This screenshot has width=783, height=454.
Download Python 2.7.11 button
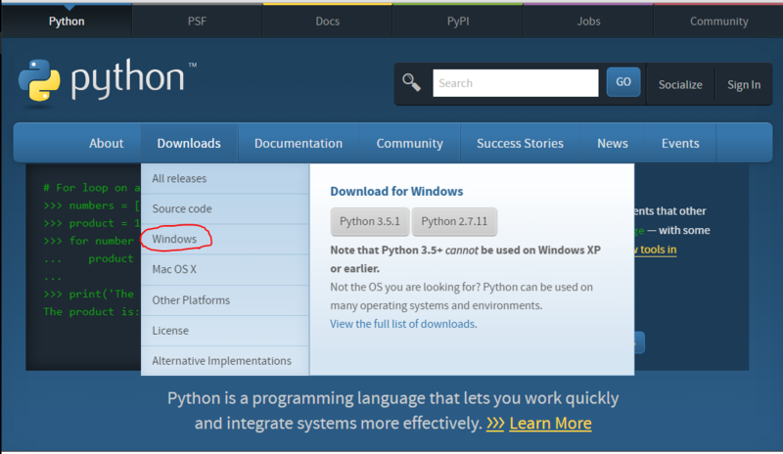point(454,221)
